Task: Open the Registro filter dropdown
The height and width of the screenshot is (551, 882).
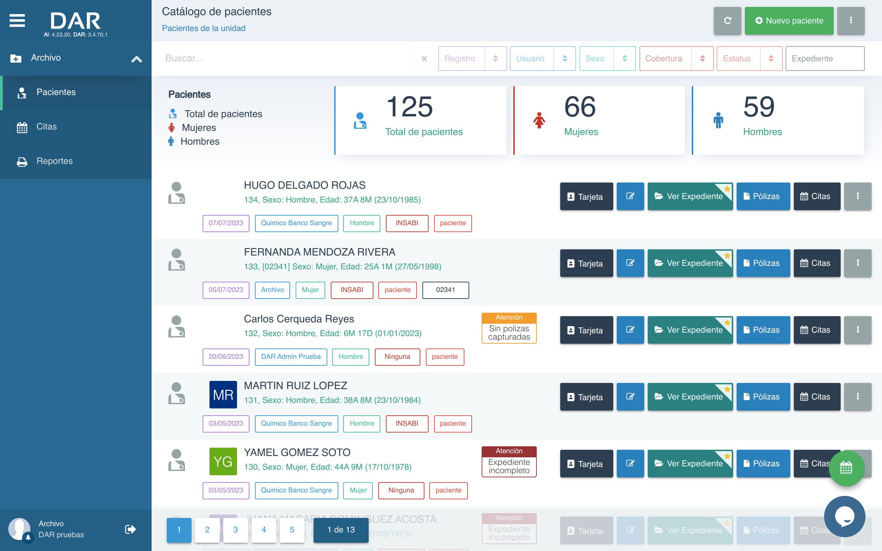Action: click(x=472, y=58)
